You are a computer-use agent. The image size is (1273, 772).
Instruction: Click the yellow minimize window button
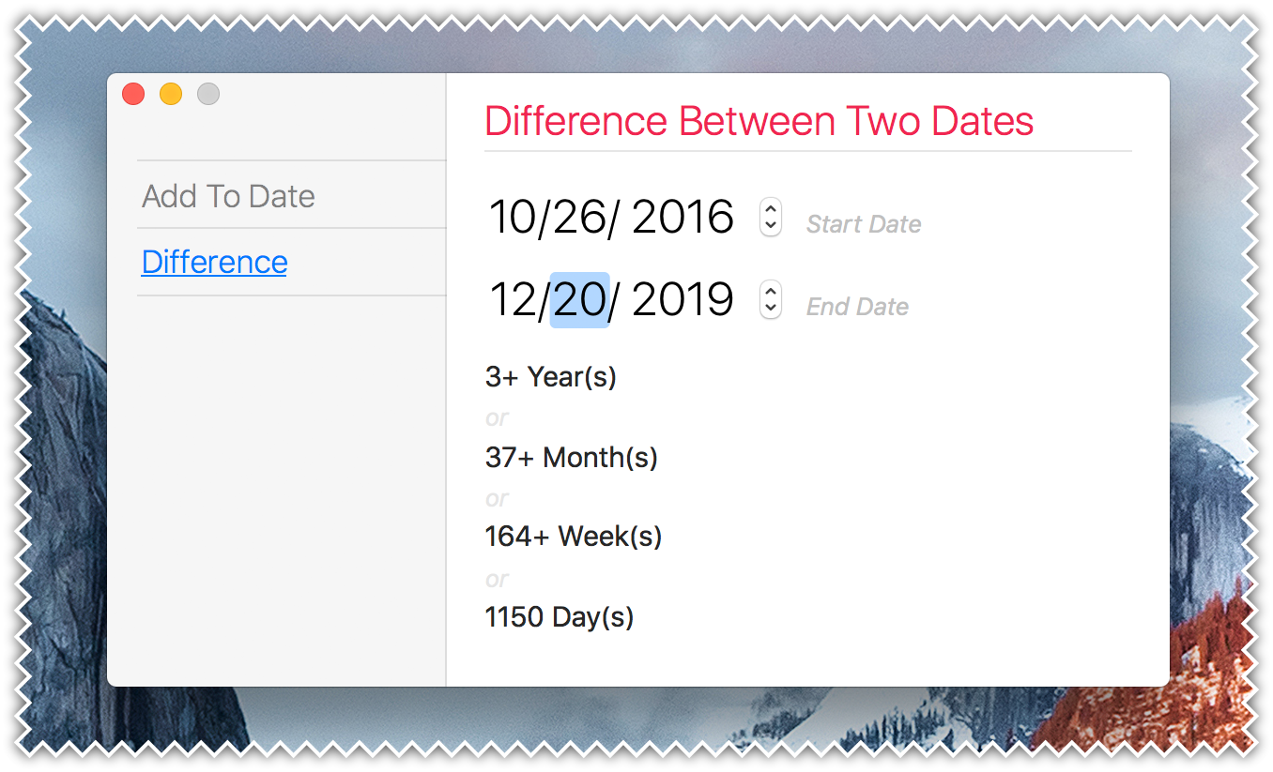pos(171,94)
